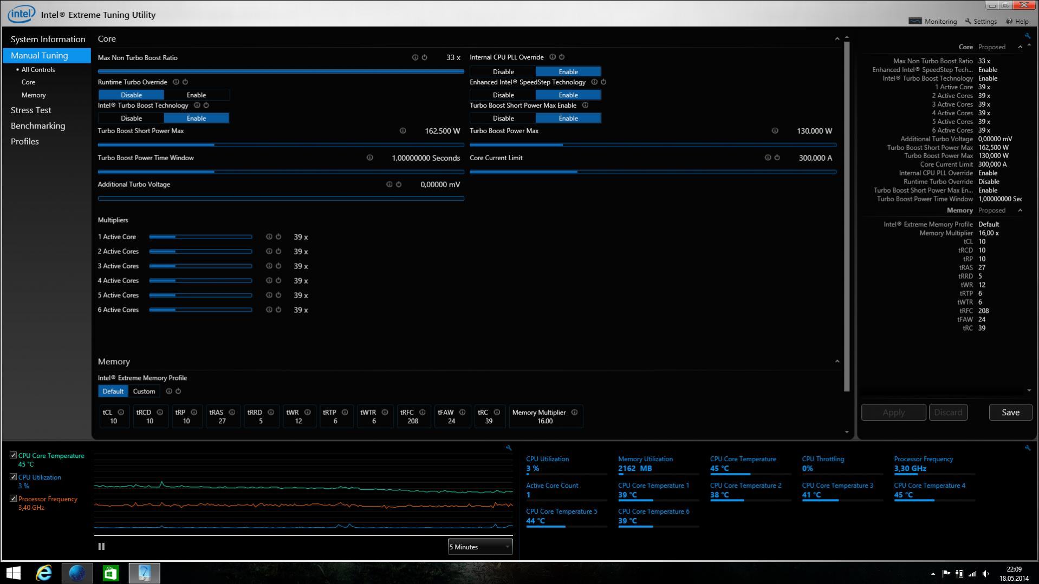Click the Save button
Viewport: 1039px width, 584px height.
(1010, 413)
